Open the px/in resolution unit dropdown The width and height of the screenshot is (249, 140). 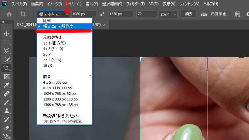tap(168, 14)
